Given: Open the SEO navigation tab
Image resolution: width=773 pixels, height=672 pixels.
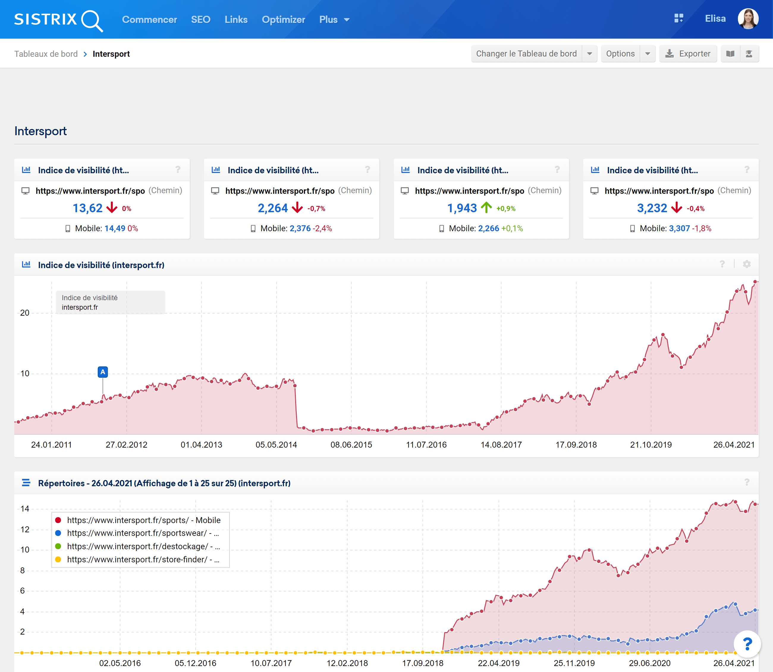Looking at the screenshot, I should [201, 20].
